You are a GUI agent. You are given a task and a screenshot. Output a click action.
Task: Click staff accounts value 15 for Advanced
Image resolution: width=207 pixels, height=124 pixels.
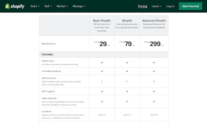coord(154,81)
